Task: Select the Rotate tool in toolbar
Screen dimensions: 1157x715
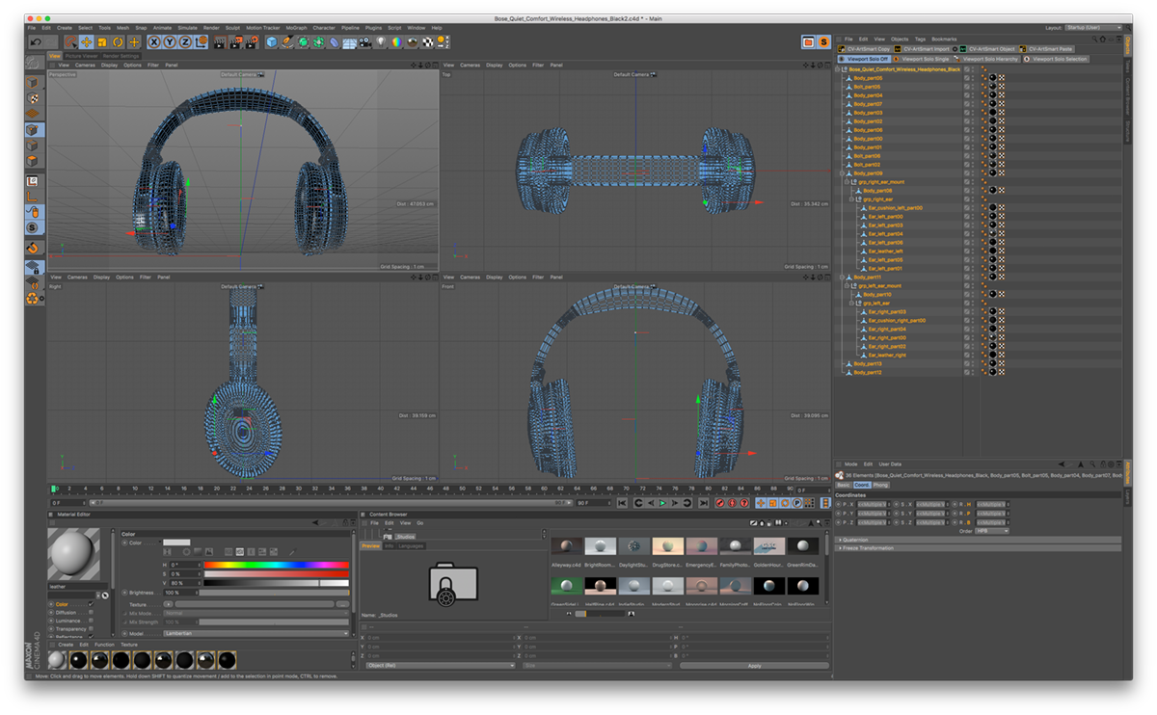Action: click(x=118, y=42)
